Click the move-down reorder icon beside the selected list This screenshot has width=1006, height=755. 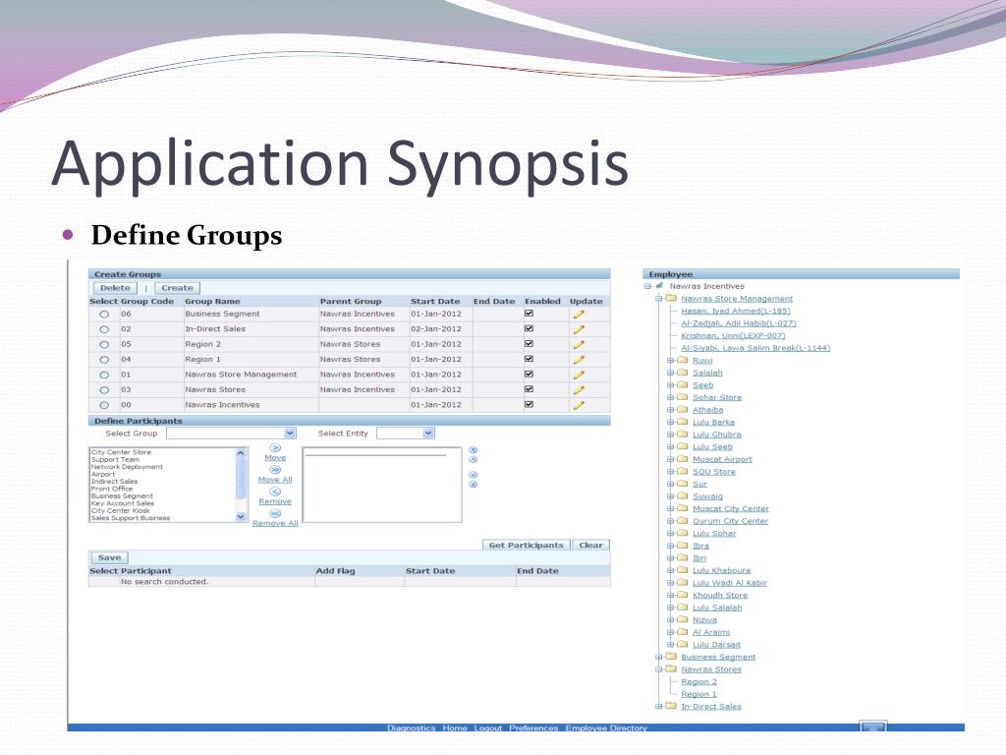click(474, 475)
